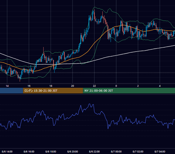This screenshot has height=154, width=175.
Task: Click the lower axis label 8/7 04:00
Action: pyautogui.click(x=160, y=151)
